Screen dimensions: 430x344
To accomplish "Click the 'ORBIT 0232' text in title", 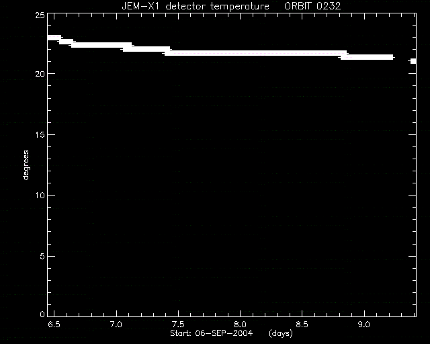I will [312, 6].
